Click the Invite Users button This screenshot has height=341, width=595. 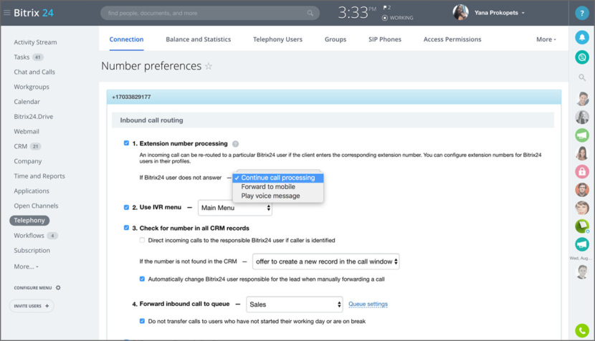[32, 306]
